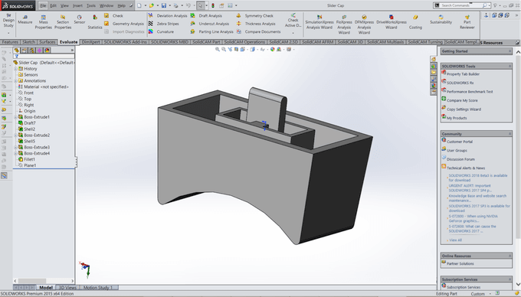Launch SimulationXpress Analysis Wizard
Image resolution: width=521 pixels, height=297 pixels.
click(x=319, y=22)
